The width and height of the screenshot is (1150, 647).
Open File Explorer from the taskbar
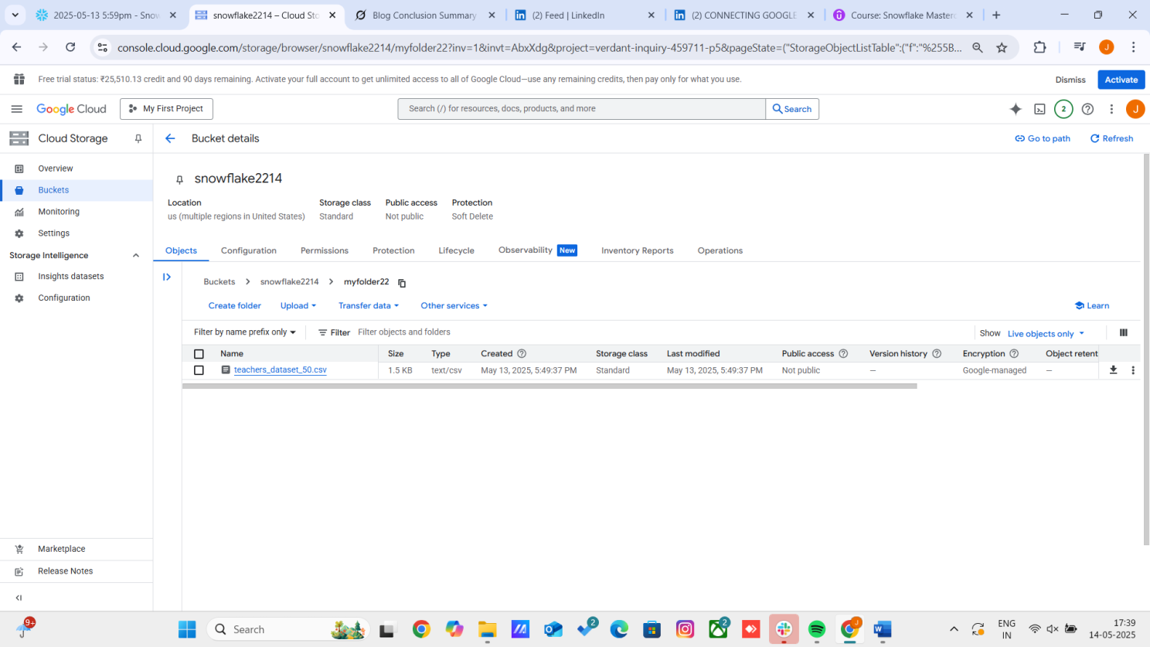[x=487, y=629]
